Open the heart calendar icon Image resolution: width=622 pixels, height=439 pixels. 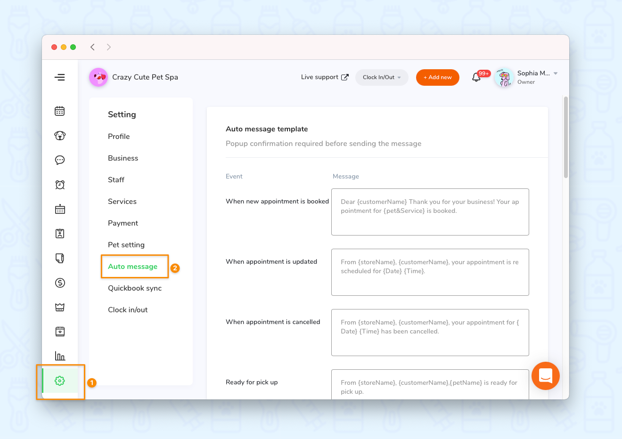point(60,332)
